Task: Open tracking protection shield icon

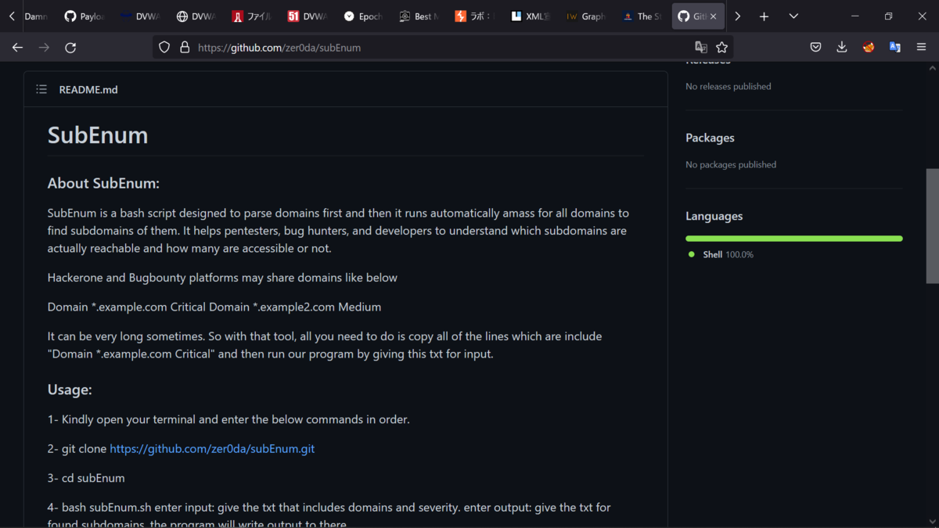Action: (164, 48)
